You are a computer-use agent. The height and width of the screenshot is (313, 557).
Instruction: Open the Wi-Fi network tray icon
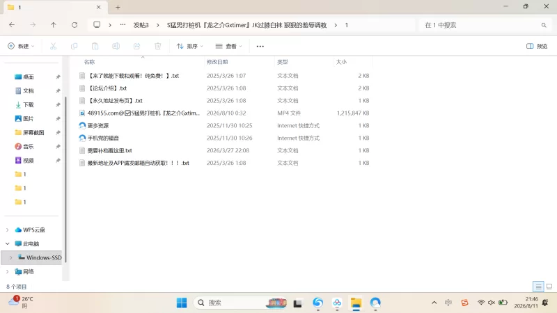click(481, 303)
